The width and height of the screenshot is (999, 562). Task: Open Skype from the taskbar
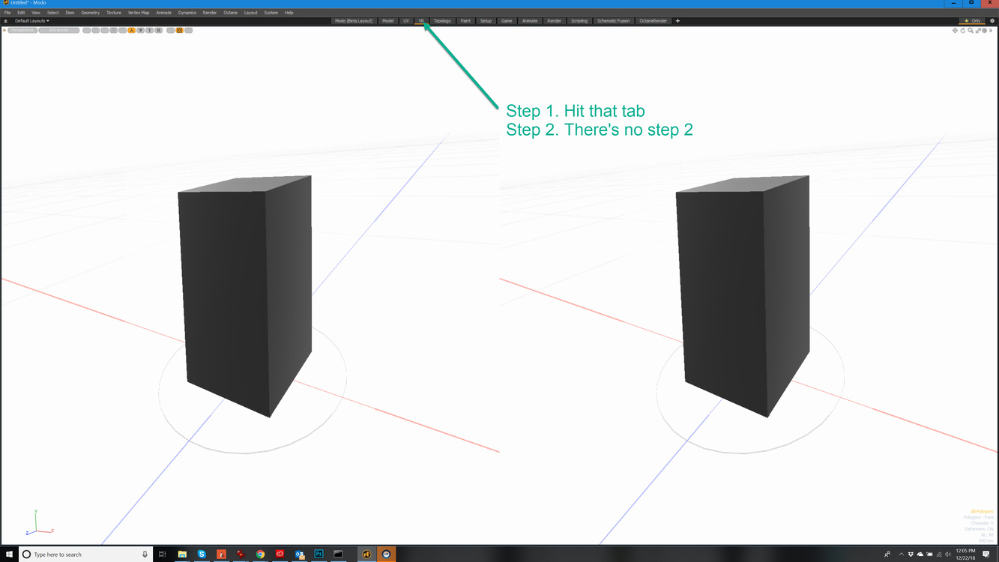202,555
